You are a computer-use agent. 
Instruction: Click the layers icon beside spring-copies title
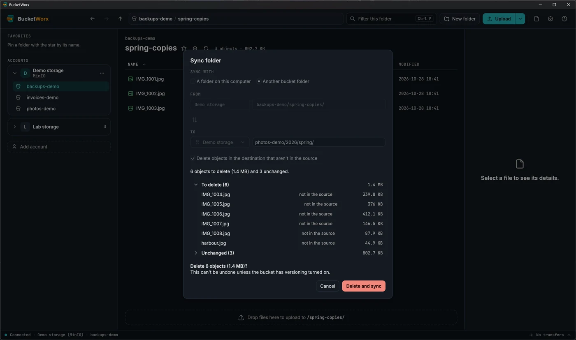(195, 48)
